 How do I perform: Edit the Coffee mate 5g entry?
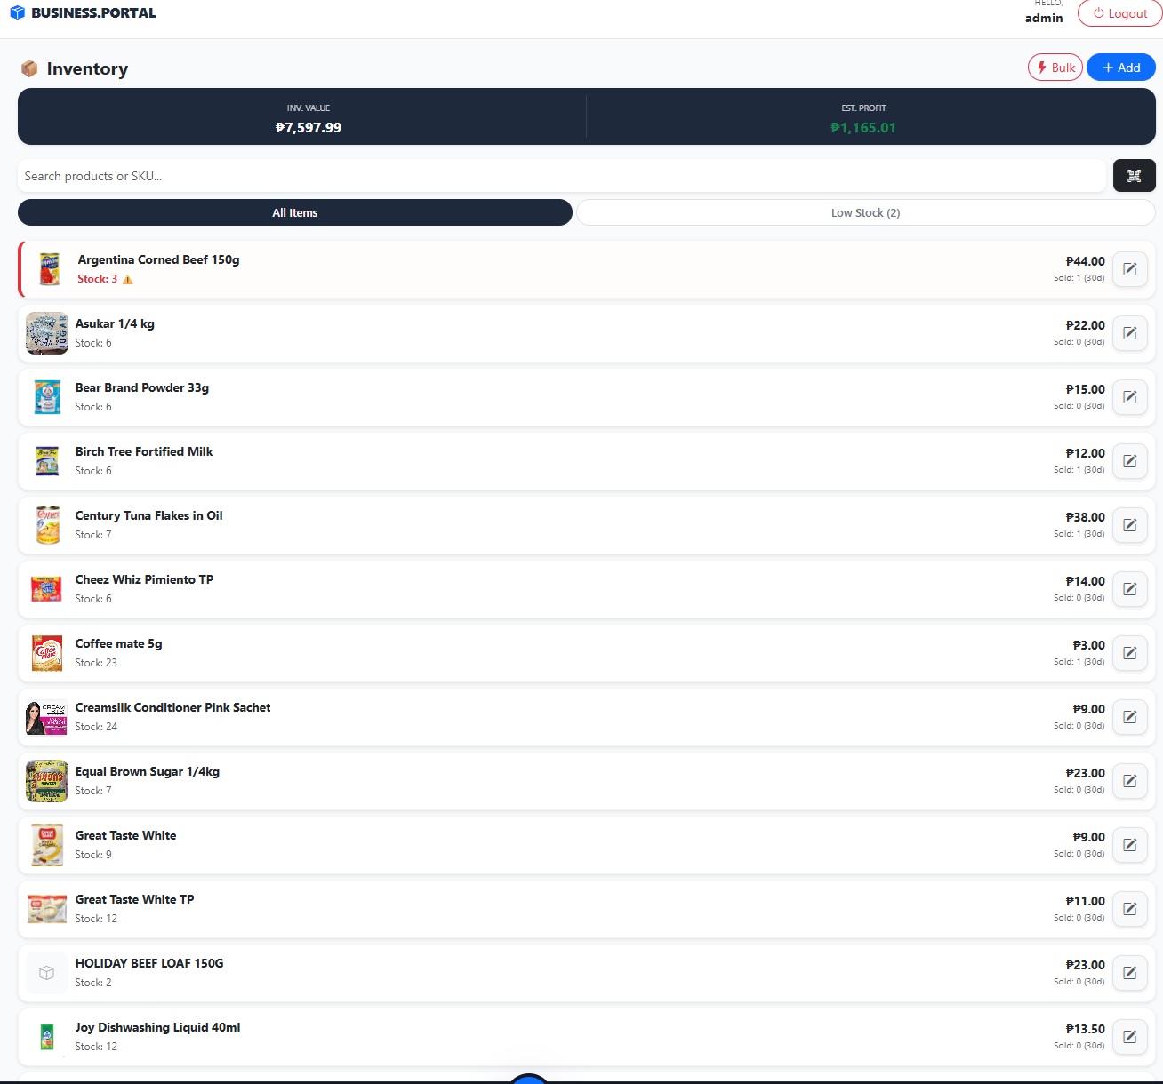[1129, 653]
